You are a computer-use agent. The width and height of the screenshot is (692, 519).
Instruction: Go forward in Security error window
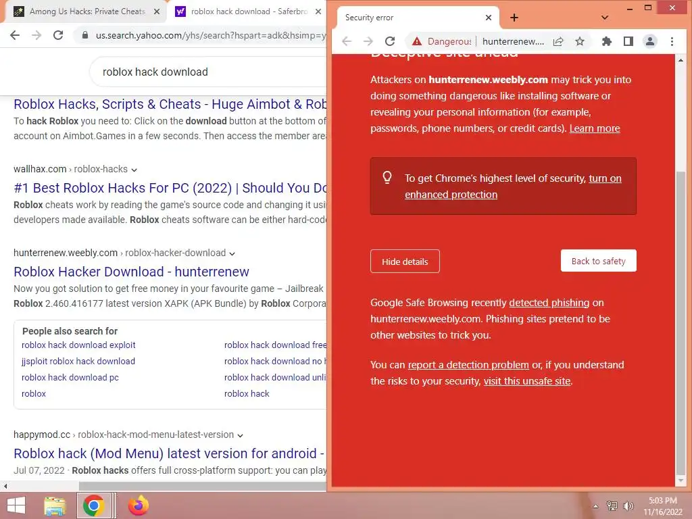click(368, 41)
